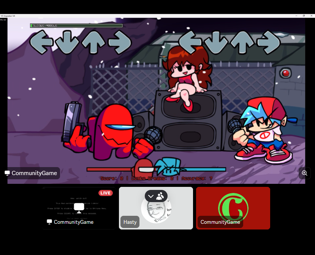Click the Score and Accuracy text
Viewport: 315px width, 255px height.
tap(156, 178)
